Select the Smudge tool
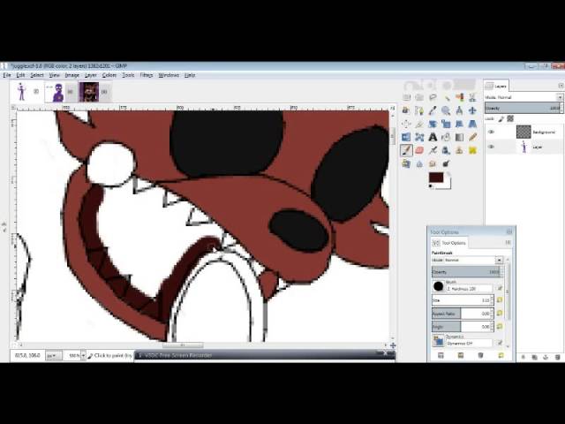 pos(433,164)
